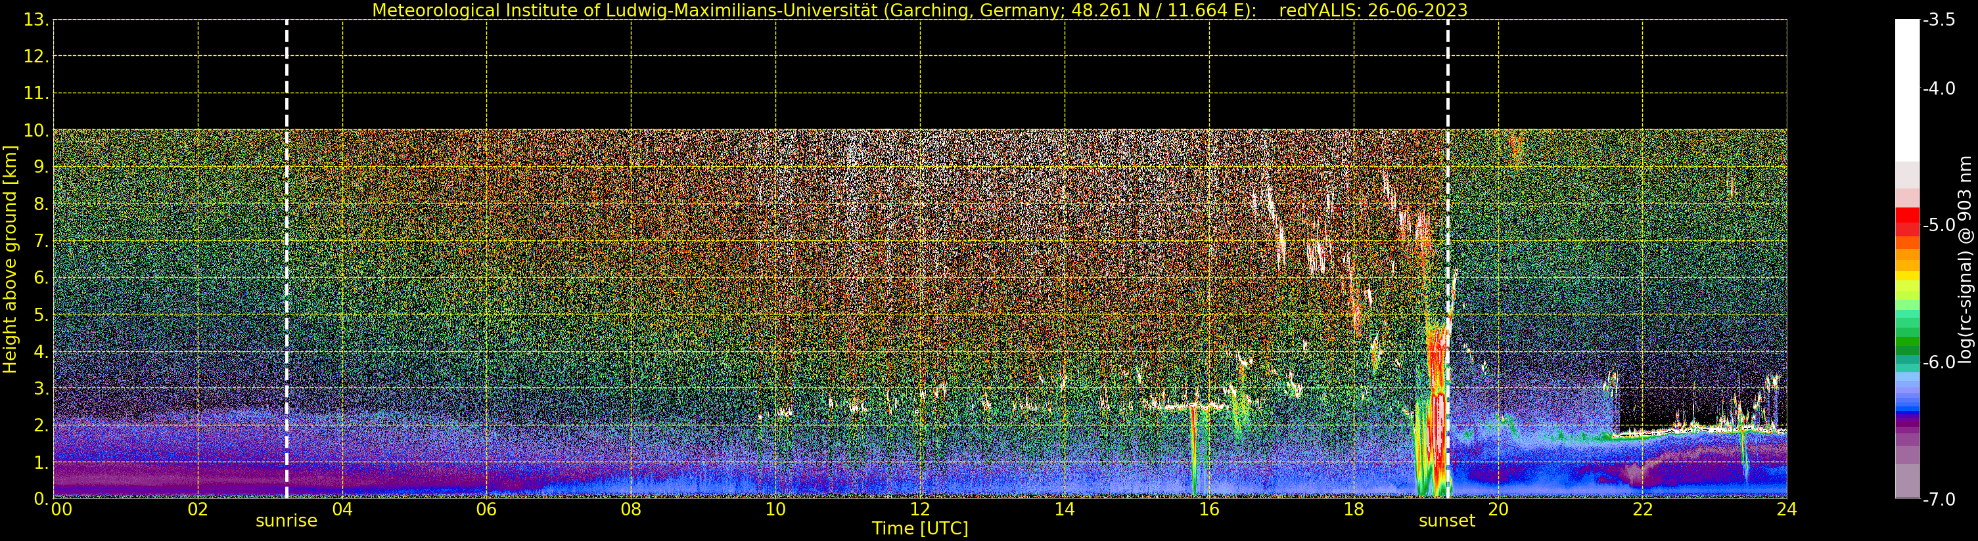Image resolution: width=1978 pixels, height=541 pixels.
Task: Click the colorbar value '-4.0'
Action: pyautogui.click(x=1939, y=88)
